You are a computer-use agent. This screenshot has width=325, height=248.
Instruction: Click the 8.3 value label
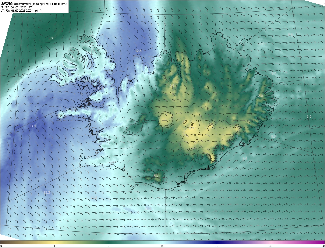273,136
